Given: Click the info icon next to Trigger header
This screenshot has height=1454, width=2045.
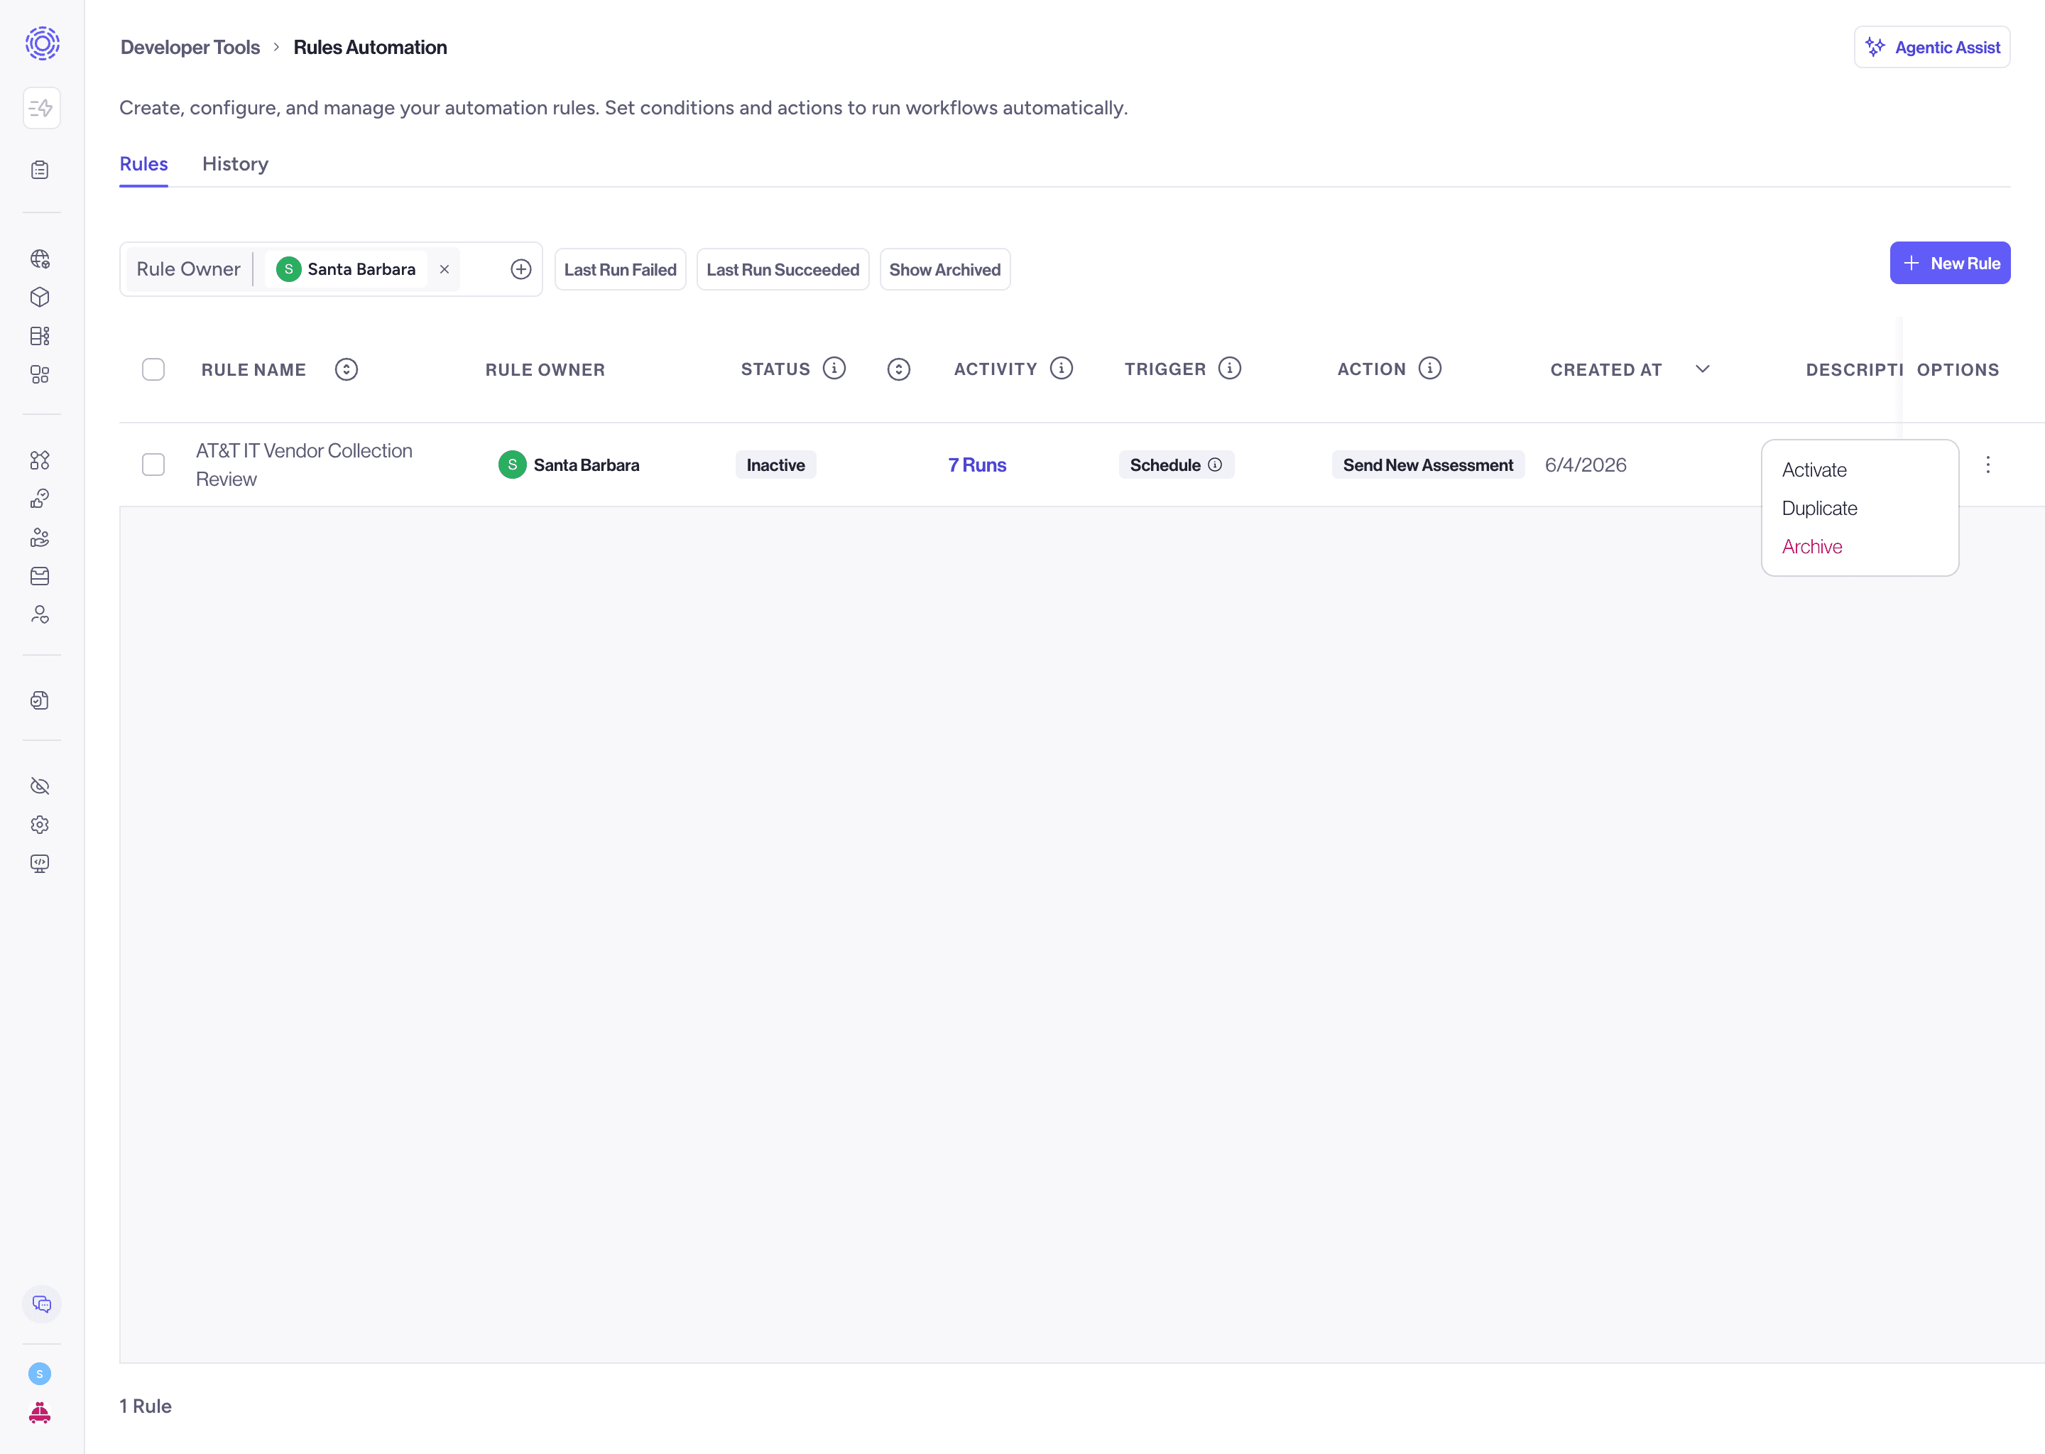Looking at the screenshot, I should (1230, 369).
